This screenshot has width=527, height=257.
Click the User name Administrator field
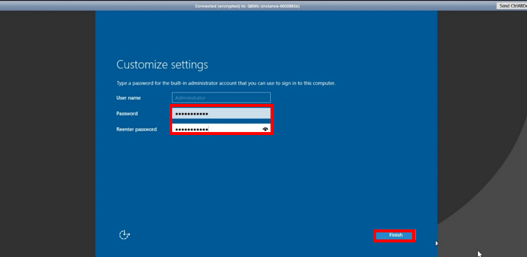click(x=221, y=98)
